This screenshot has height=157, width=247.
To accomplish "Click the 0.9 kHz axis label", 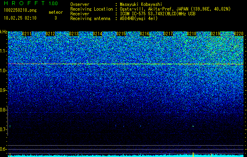I will pos(3,90).
